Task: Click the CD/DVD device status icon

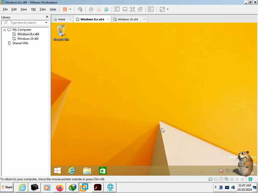Action: pos(216,179)
